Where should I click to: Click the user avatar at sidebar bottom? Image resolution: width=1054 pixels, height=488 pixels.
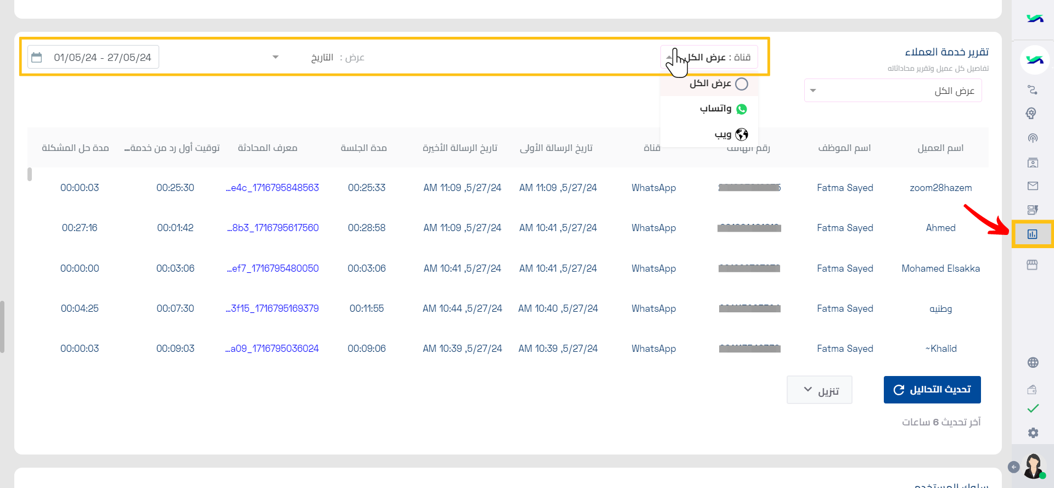[x=1034, y=466]
